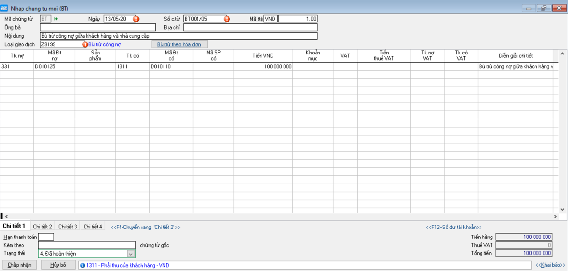Click the Bù trừ theo hóa đơn button

(179, 44)
